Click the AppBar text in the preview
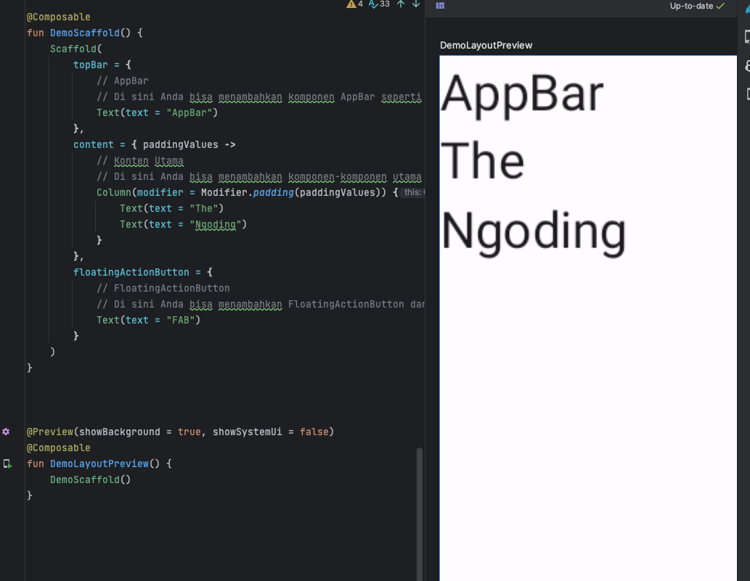 click(522, 94)
